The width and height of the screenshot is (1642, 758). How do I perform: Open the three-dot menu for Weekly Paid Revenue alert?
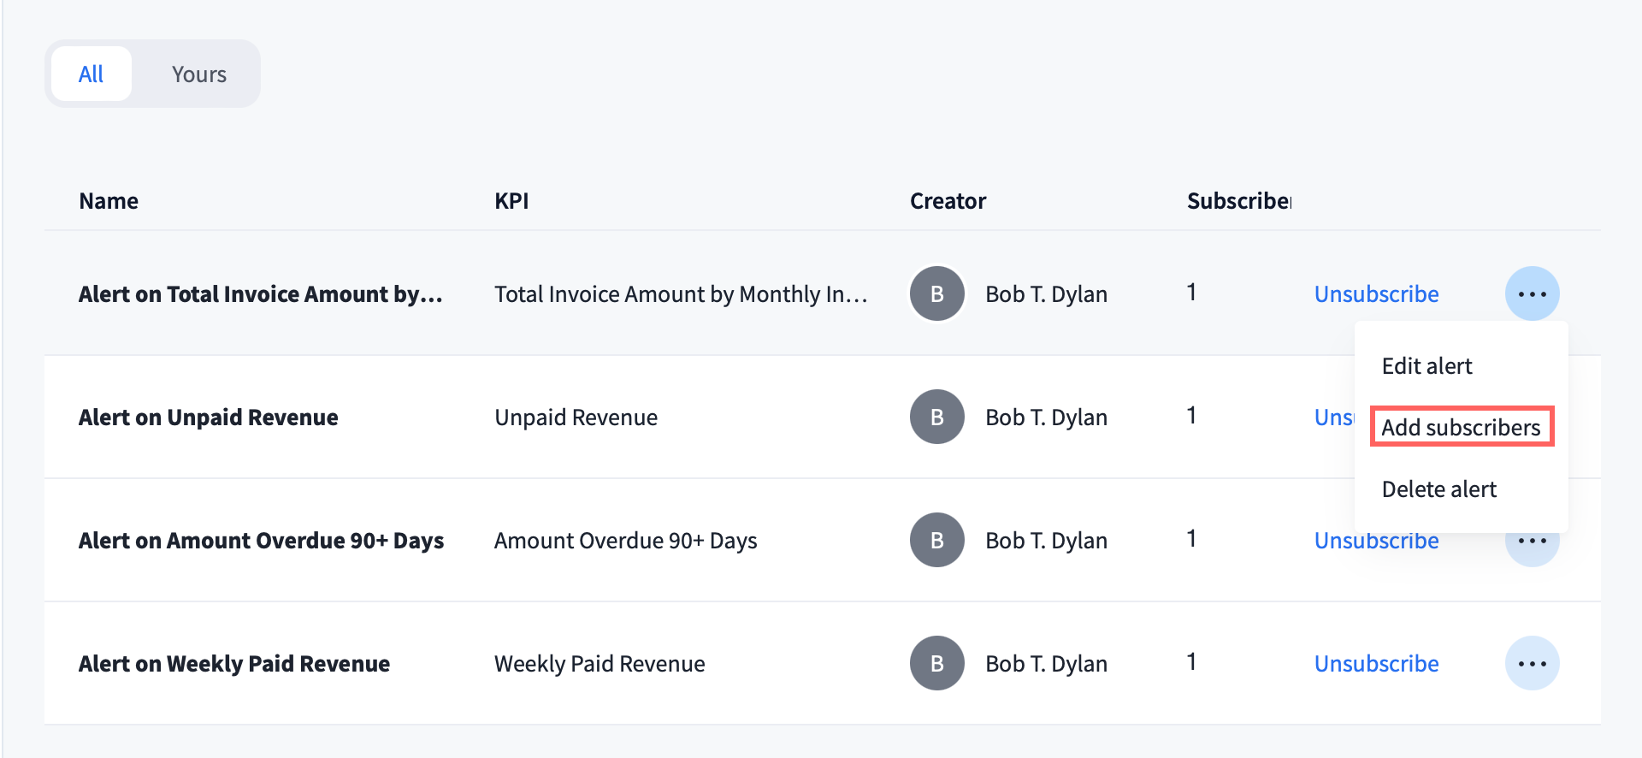pyautogui.click(x=1532, y=663)
